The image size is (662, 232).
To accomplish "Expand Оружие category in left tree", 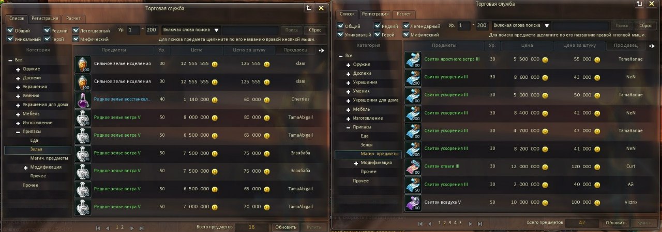I will pyautogui.click(x=18, y=69).
